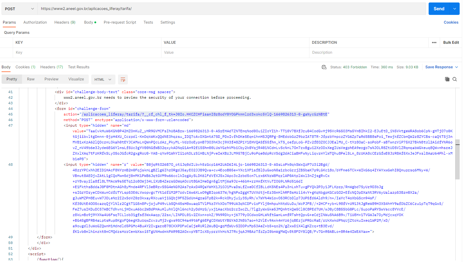Expand the Save Response dropdown arrow
Viewport: 464px width, 262px height.
click(x=457, y=67)
